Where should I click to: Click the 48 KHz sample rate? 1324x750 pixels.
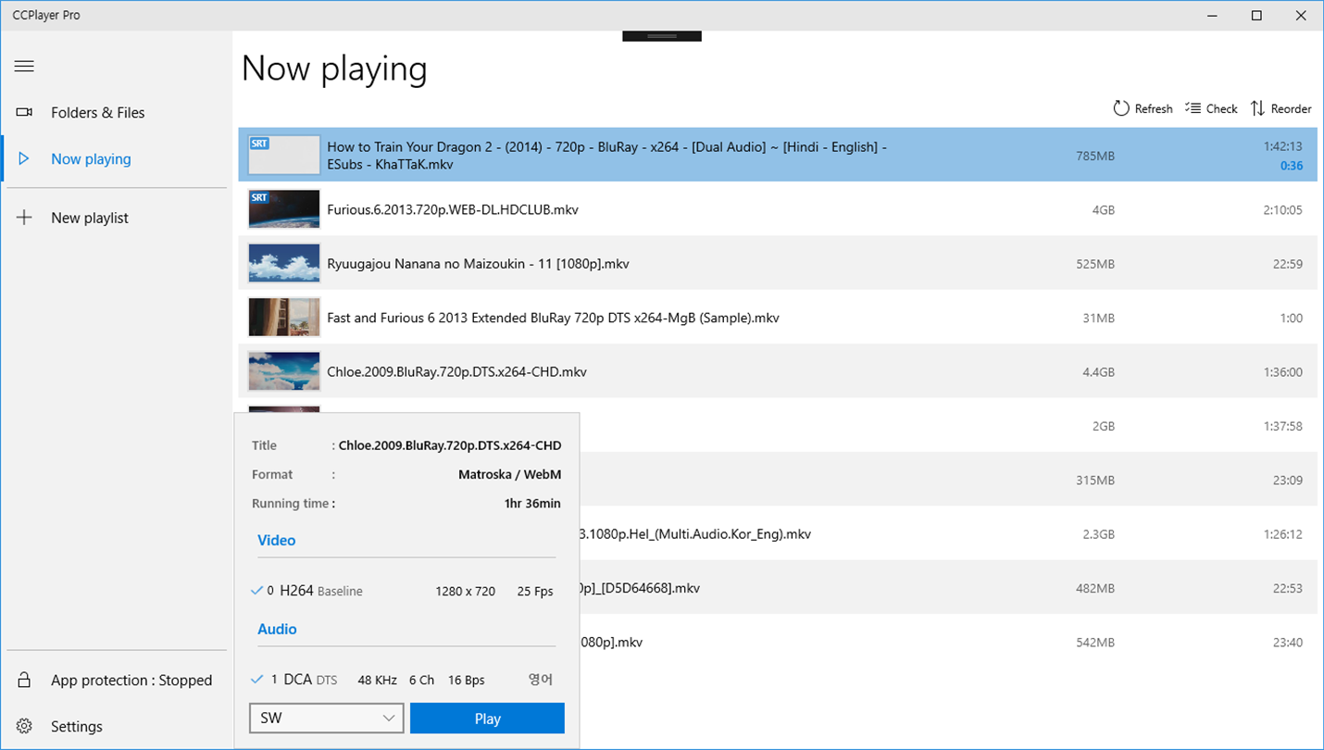click(377, 680)
